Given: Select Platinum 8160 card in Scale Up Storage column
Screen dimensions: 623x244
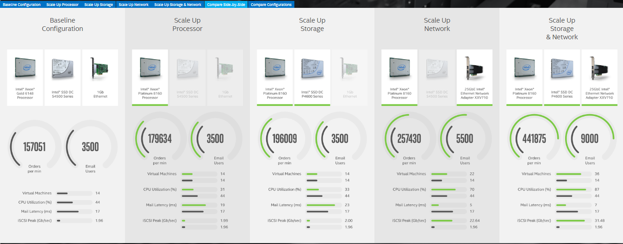Looking at the screenshot, I should [275, 78].
